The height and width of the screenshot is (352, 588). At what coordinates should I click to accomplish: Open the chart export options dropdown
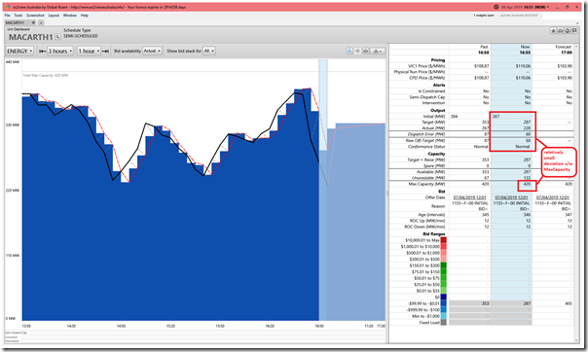coord(378,51)
